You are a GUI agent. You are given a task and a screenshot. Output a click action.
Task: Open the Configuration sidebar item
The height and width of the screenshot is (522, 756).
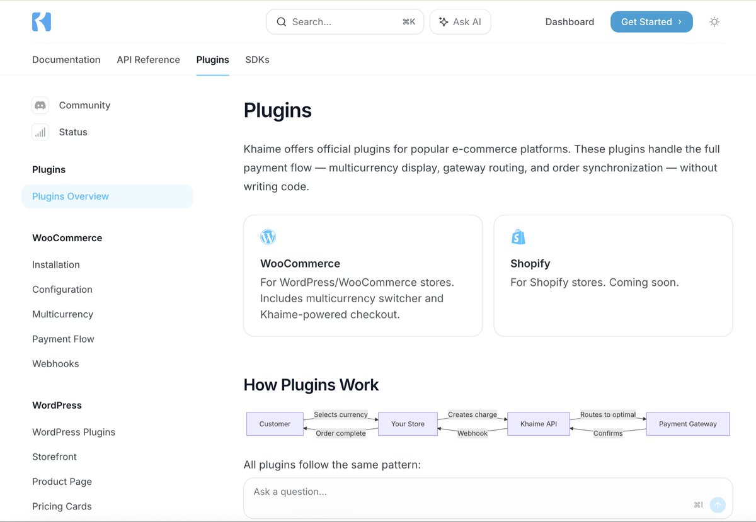tap(62, 290)
